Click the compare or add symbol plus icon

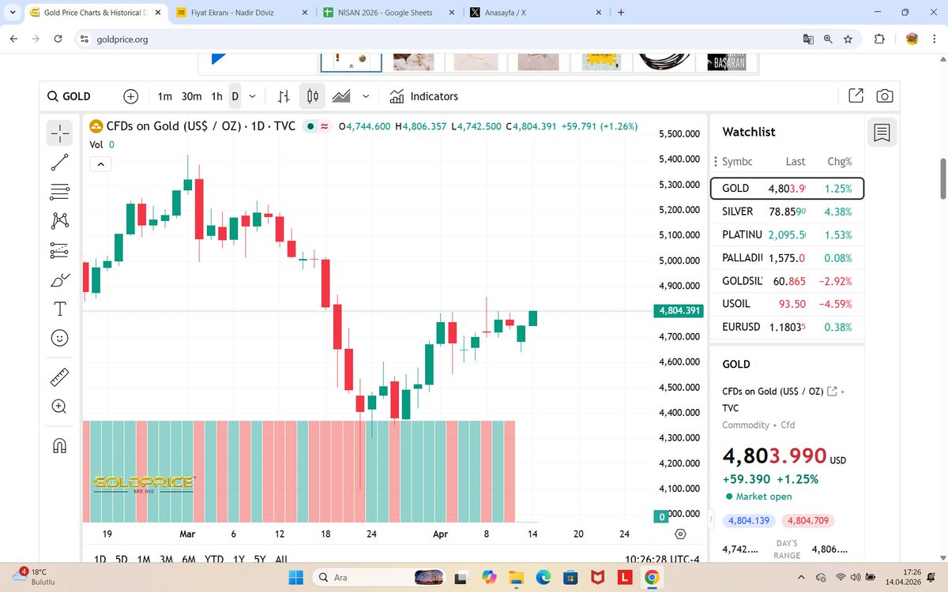click(131, 96)
